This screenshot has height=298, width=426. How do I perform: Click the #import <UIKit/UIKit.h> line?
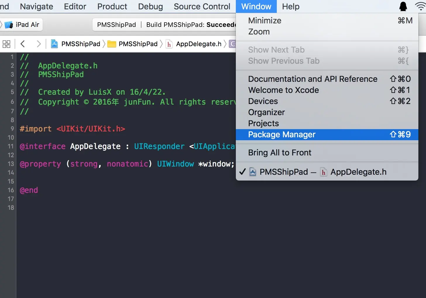point(72,129)
